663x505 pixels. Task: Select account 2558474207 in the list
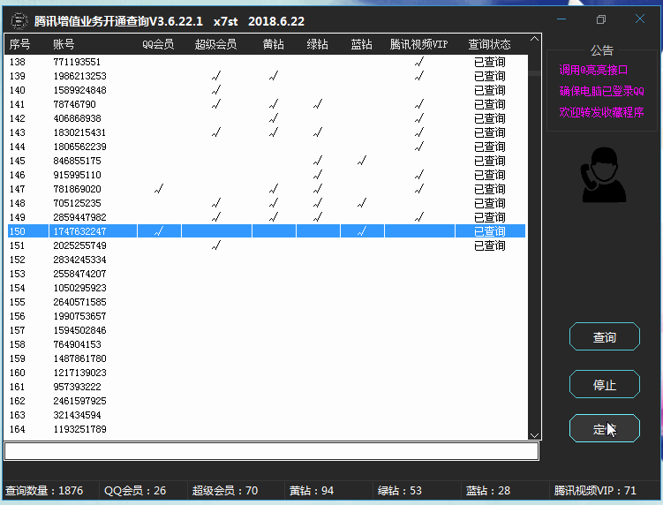(79, 274)
